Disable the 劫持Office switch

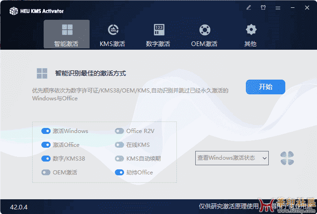(119, 172)
